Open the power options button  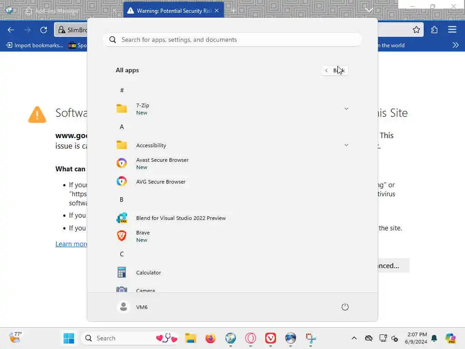[345, 307]
